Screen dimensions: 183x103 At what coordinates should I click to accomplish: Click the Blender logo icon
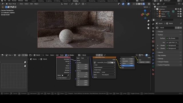pyautogui.click(x=2, y=1)
